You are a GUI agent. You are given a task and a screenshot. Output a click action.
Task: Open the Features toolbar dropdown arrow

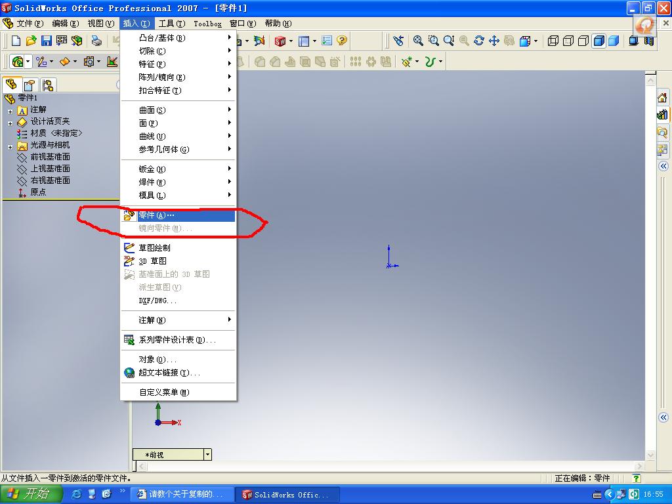click(x=28, y=62)
